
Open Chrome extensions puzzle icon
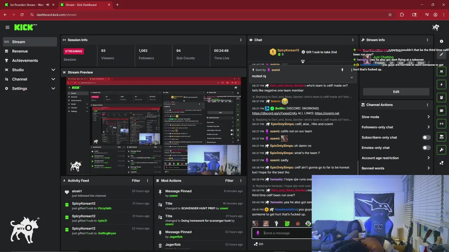[402, 15]
